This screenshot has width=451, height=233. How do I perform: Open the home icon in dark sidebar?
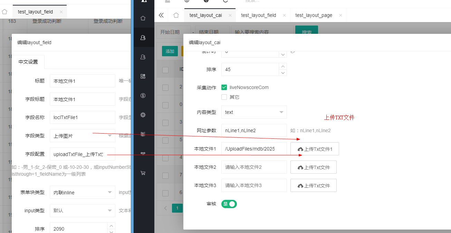click(x=143, y=18)
